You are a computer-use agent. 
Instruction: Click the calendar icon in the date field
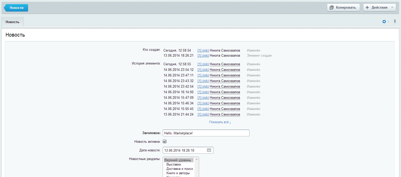coord(209,150)
